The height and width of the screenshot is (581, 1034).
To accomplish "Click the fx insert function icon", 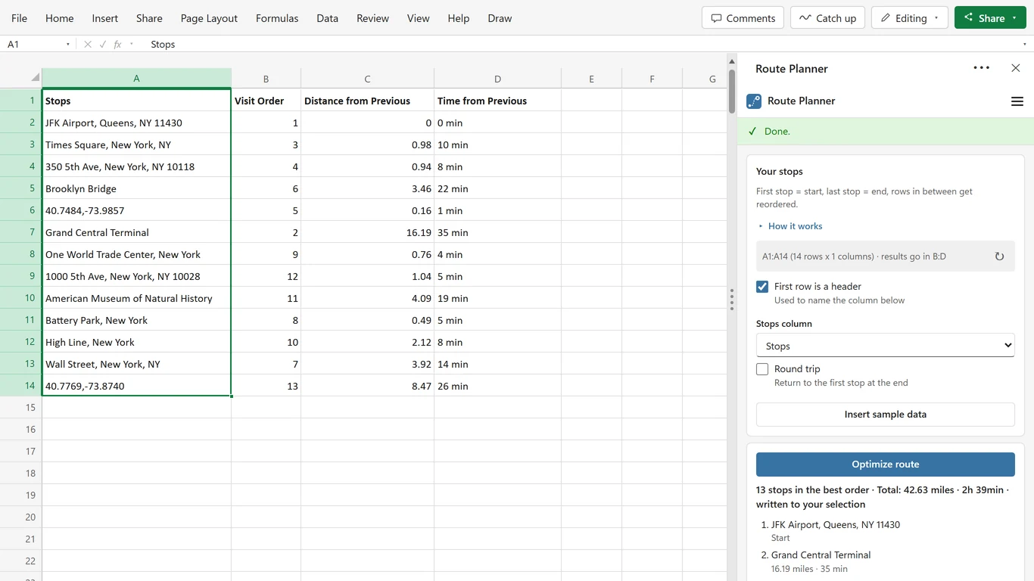I will [117, 45].
